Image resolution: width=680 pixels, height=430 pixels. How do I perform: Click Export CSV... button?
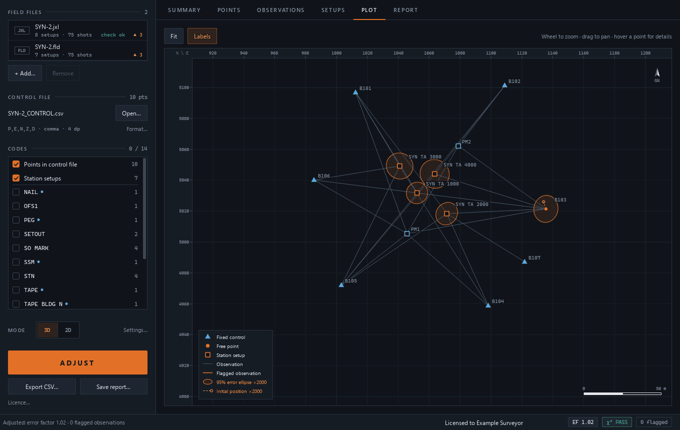point(42,386)
